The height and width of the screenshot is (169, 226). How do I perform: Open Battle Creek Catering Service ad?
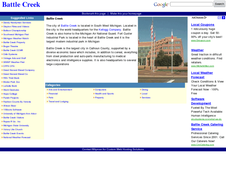coord(207,127)
